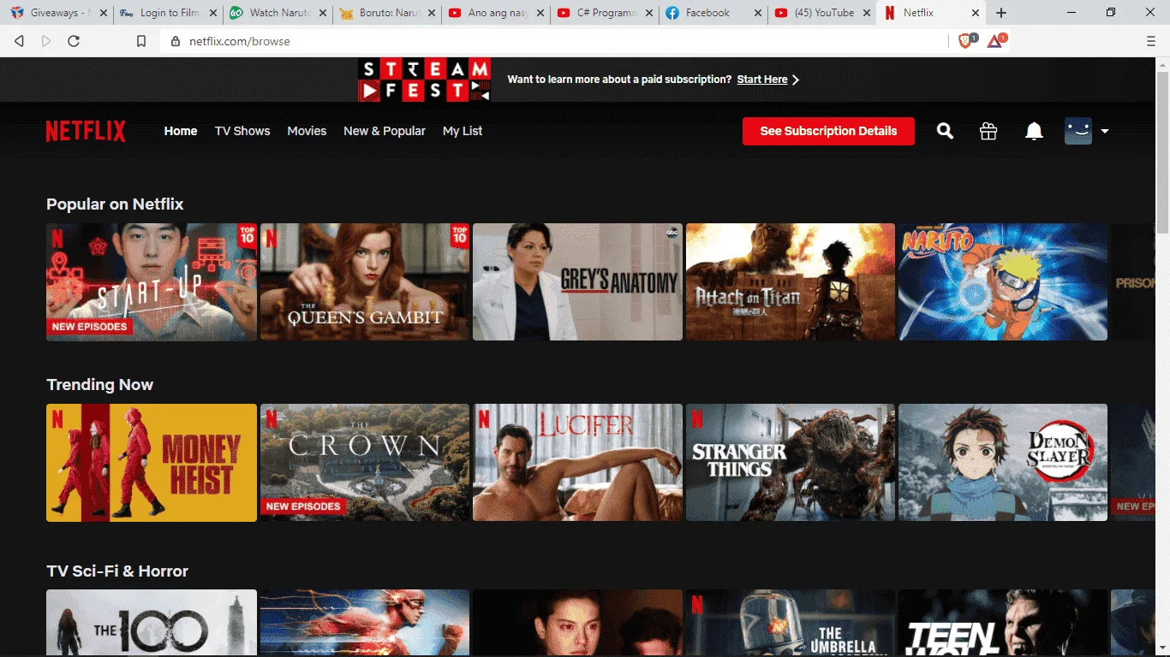This screenshot has width=1170, height=657.
Task: Click the StreamFest banner logo
Action: coord(424,80)
